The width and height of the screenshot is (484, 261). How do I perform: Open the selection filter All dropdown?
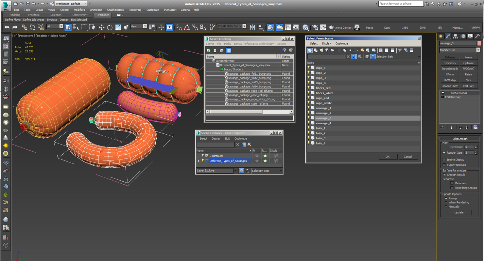(55, 26)
